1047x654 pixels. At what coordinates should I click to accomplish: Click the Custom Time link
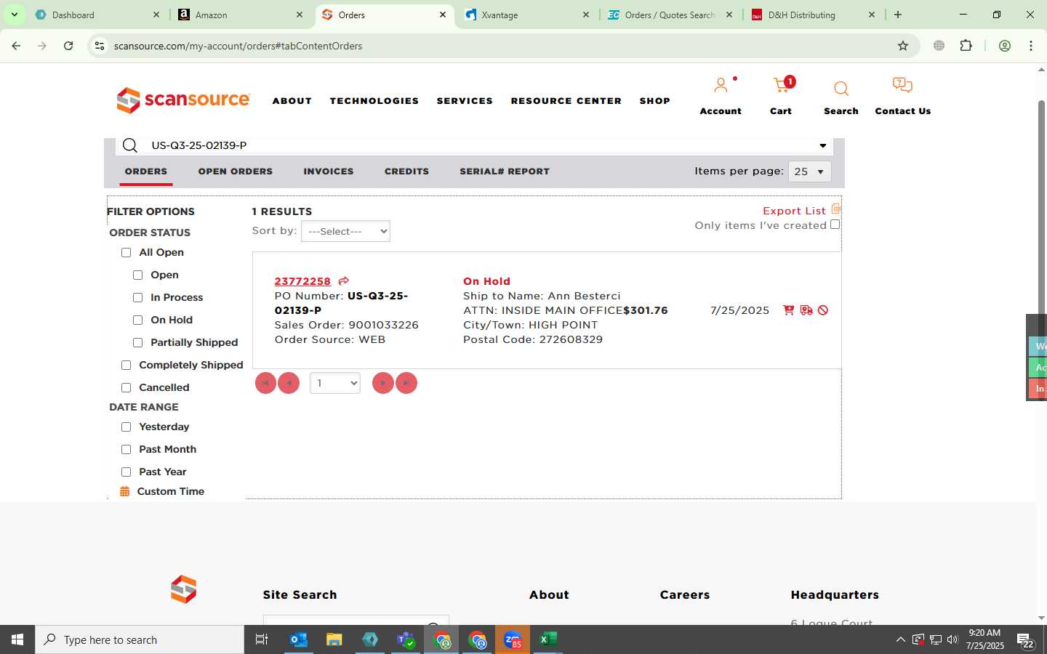click(171, 492)
